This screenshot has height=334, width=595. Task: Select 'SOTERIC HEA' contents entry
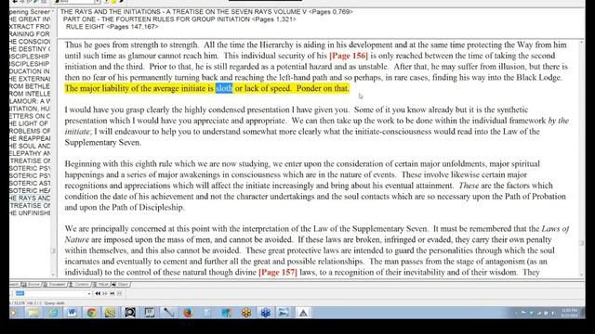[30, 190]
